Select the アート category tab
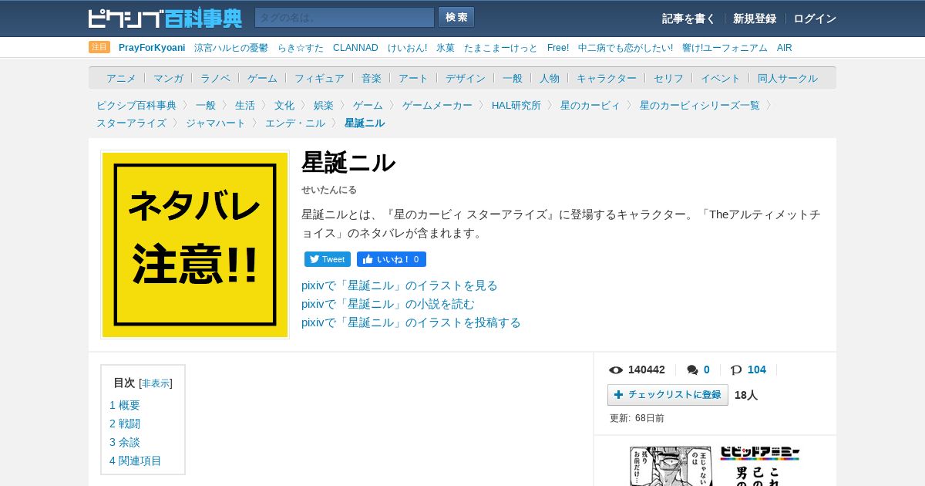 pyautogui.click(x=413, y=78)
